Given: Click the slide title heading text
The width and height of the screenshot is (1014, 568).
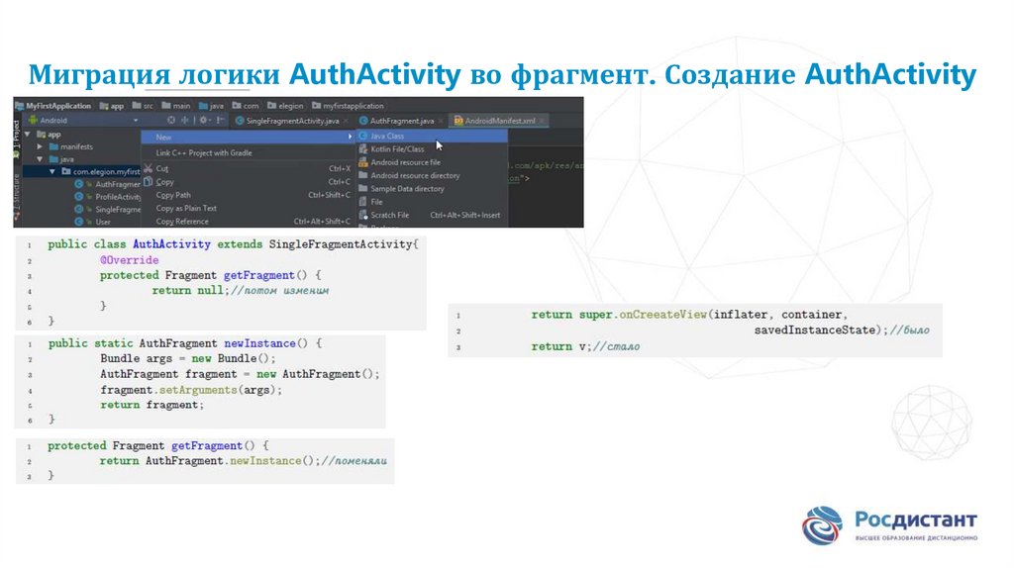Looking at the screenshot, I should click(502, 74).
